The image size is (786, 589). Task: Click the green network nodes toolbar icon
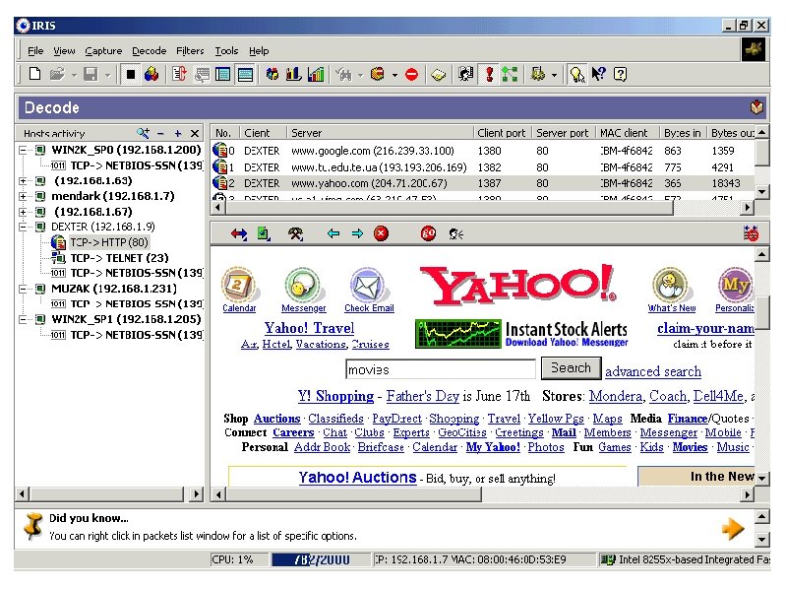coord(510,74)
